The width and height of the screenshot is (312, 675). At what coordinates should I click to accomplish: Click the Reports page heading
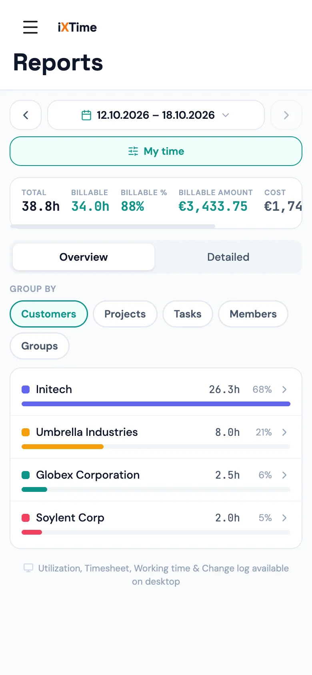(58, 63)
